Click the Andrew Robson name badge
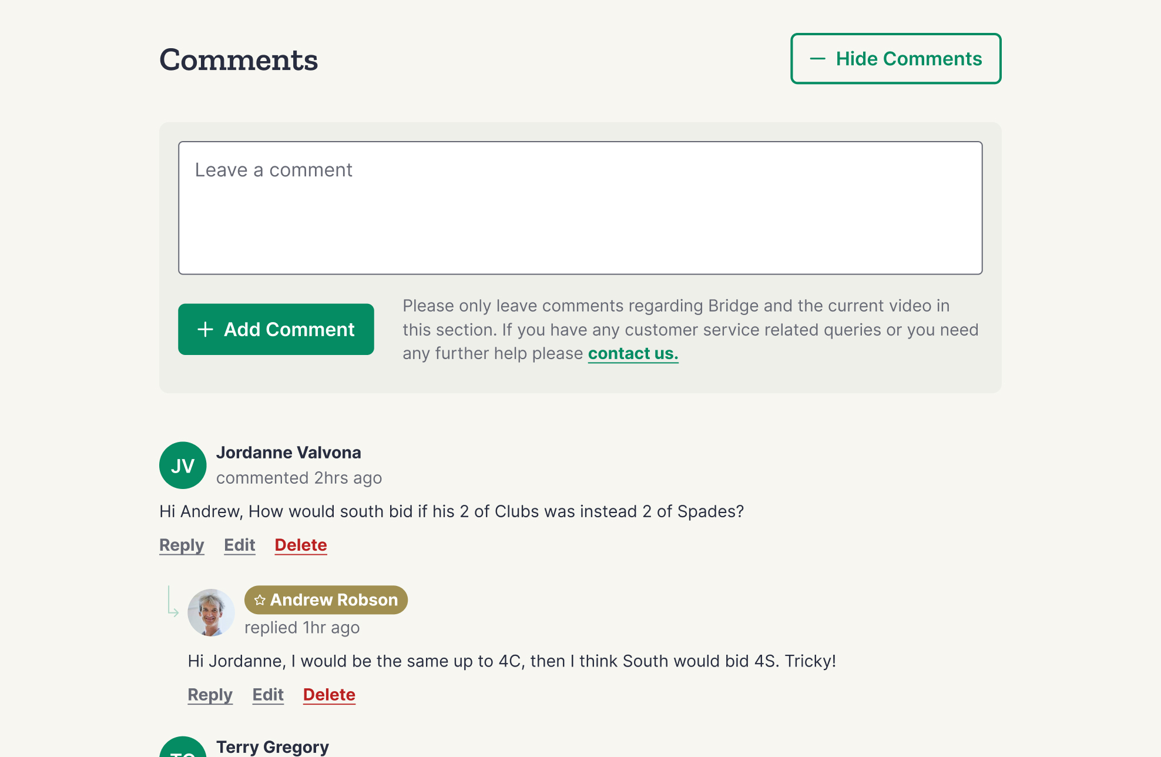The width and height of the screenshot is (1161, 757). click(x=326, y=600)
